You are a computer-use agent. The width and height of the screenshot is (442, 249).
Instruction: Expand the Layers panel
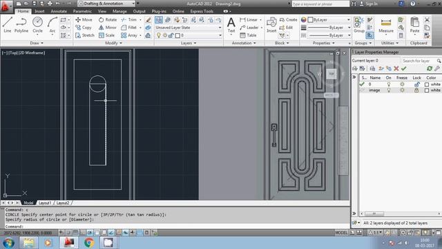click(x=189, y=43)
